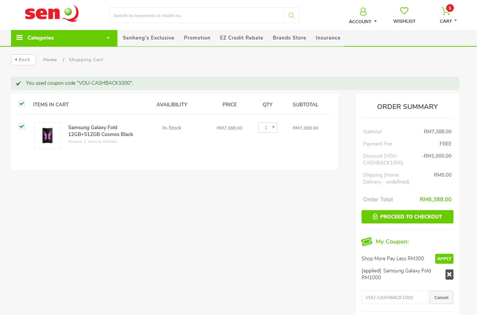Image resolution: width=477 pixels, height=315 pixels.
Task: Open the Promotion menu item
Action: [x=197, y=38]
